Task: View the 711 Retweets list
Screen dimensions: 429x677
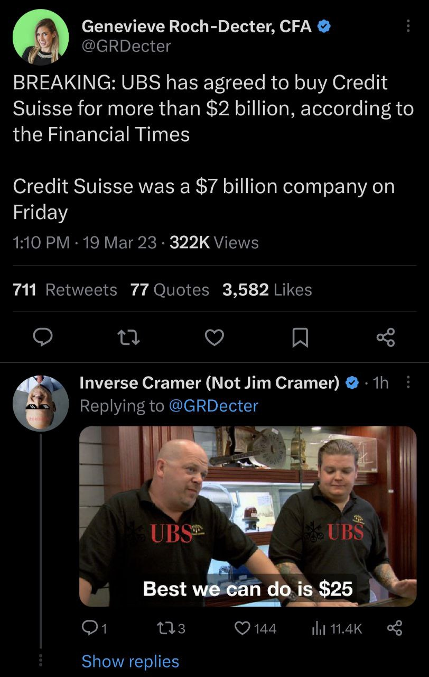Action: 65,290
